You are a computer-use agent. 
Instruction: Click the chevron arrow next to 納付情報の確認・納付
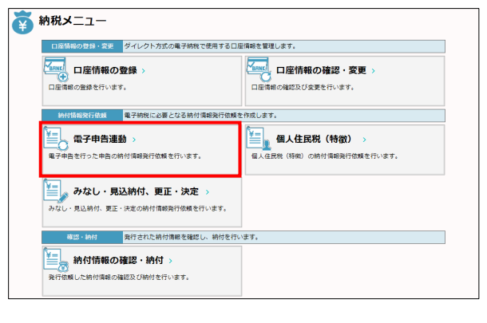click(170, 261)
